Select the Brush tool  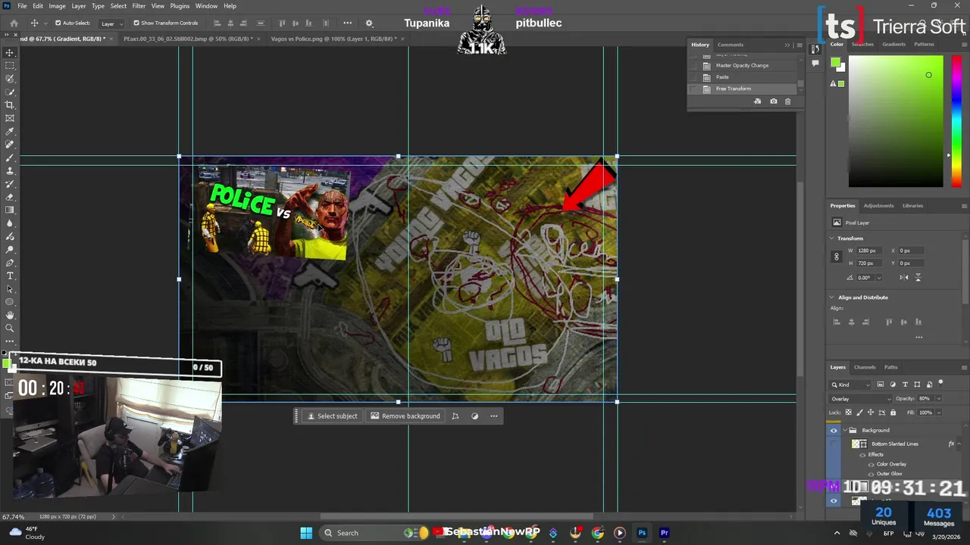[x=10, y=157]
